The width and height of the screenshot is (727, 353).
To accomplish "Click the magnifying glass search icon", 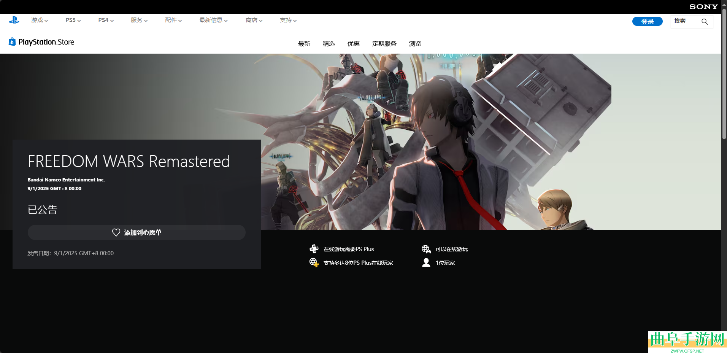I will [x=705, y=21].
